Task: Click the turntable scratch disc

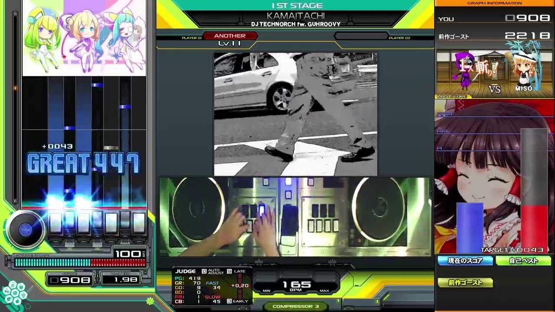Action: [x=25, y=230]
